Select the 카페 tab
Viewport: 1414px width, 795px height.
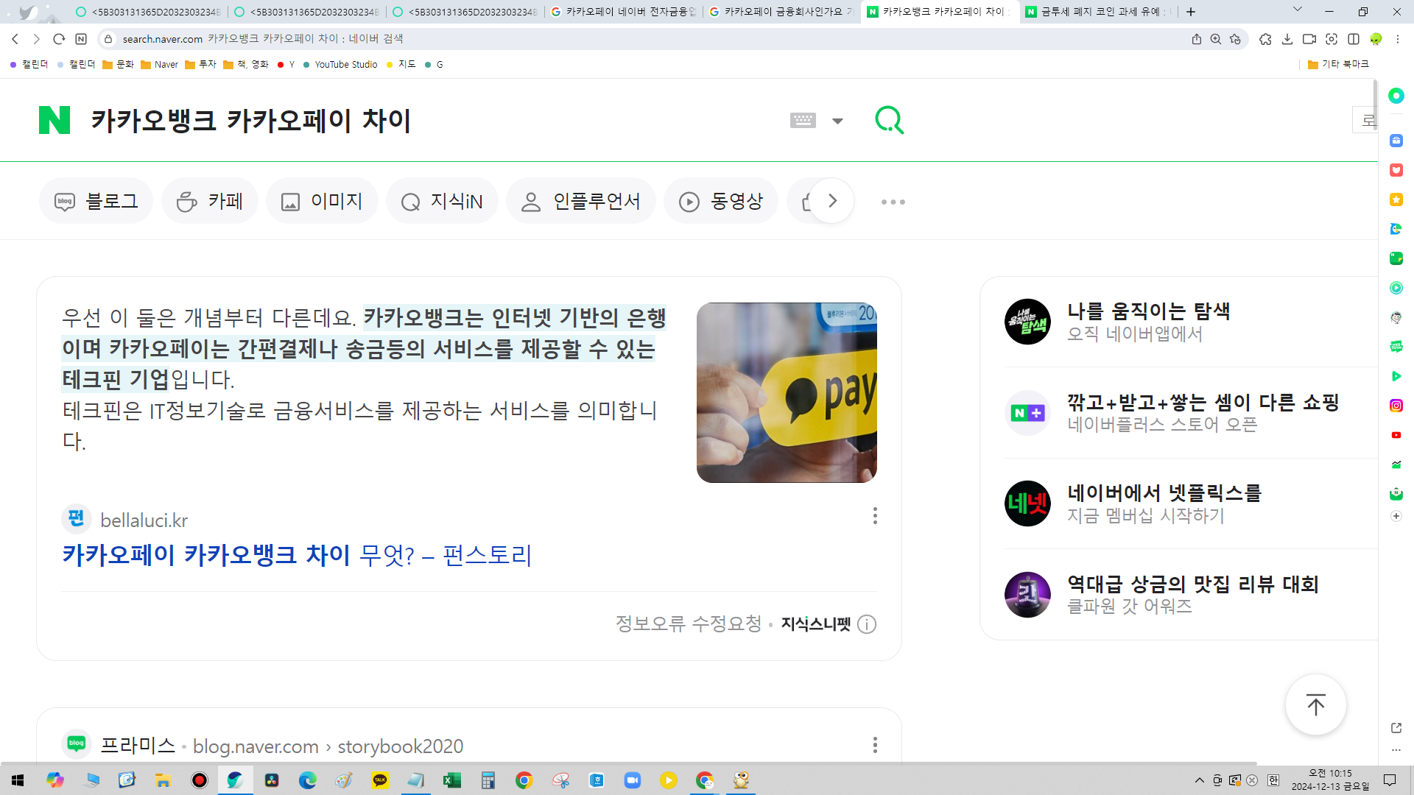tap(210, 201)
